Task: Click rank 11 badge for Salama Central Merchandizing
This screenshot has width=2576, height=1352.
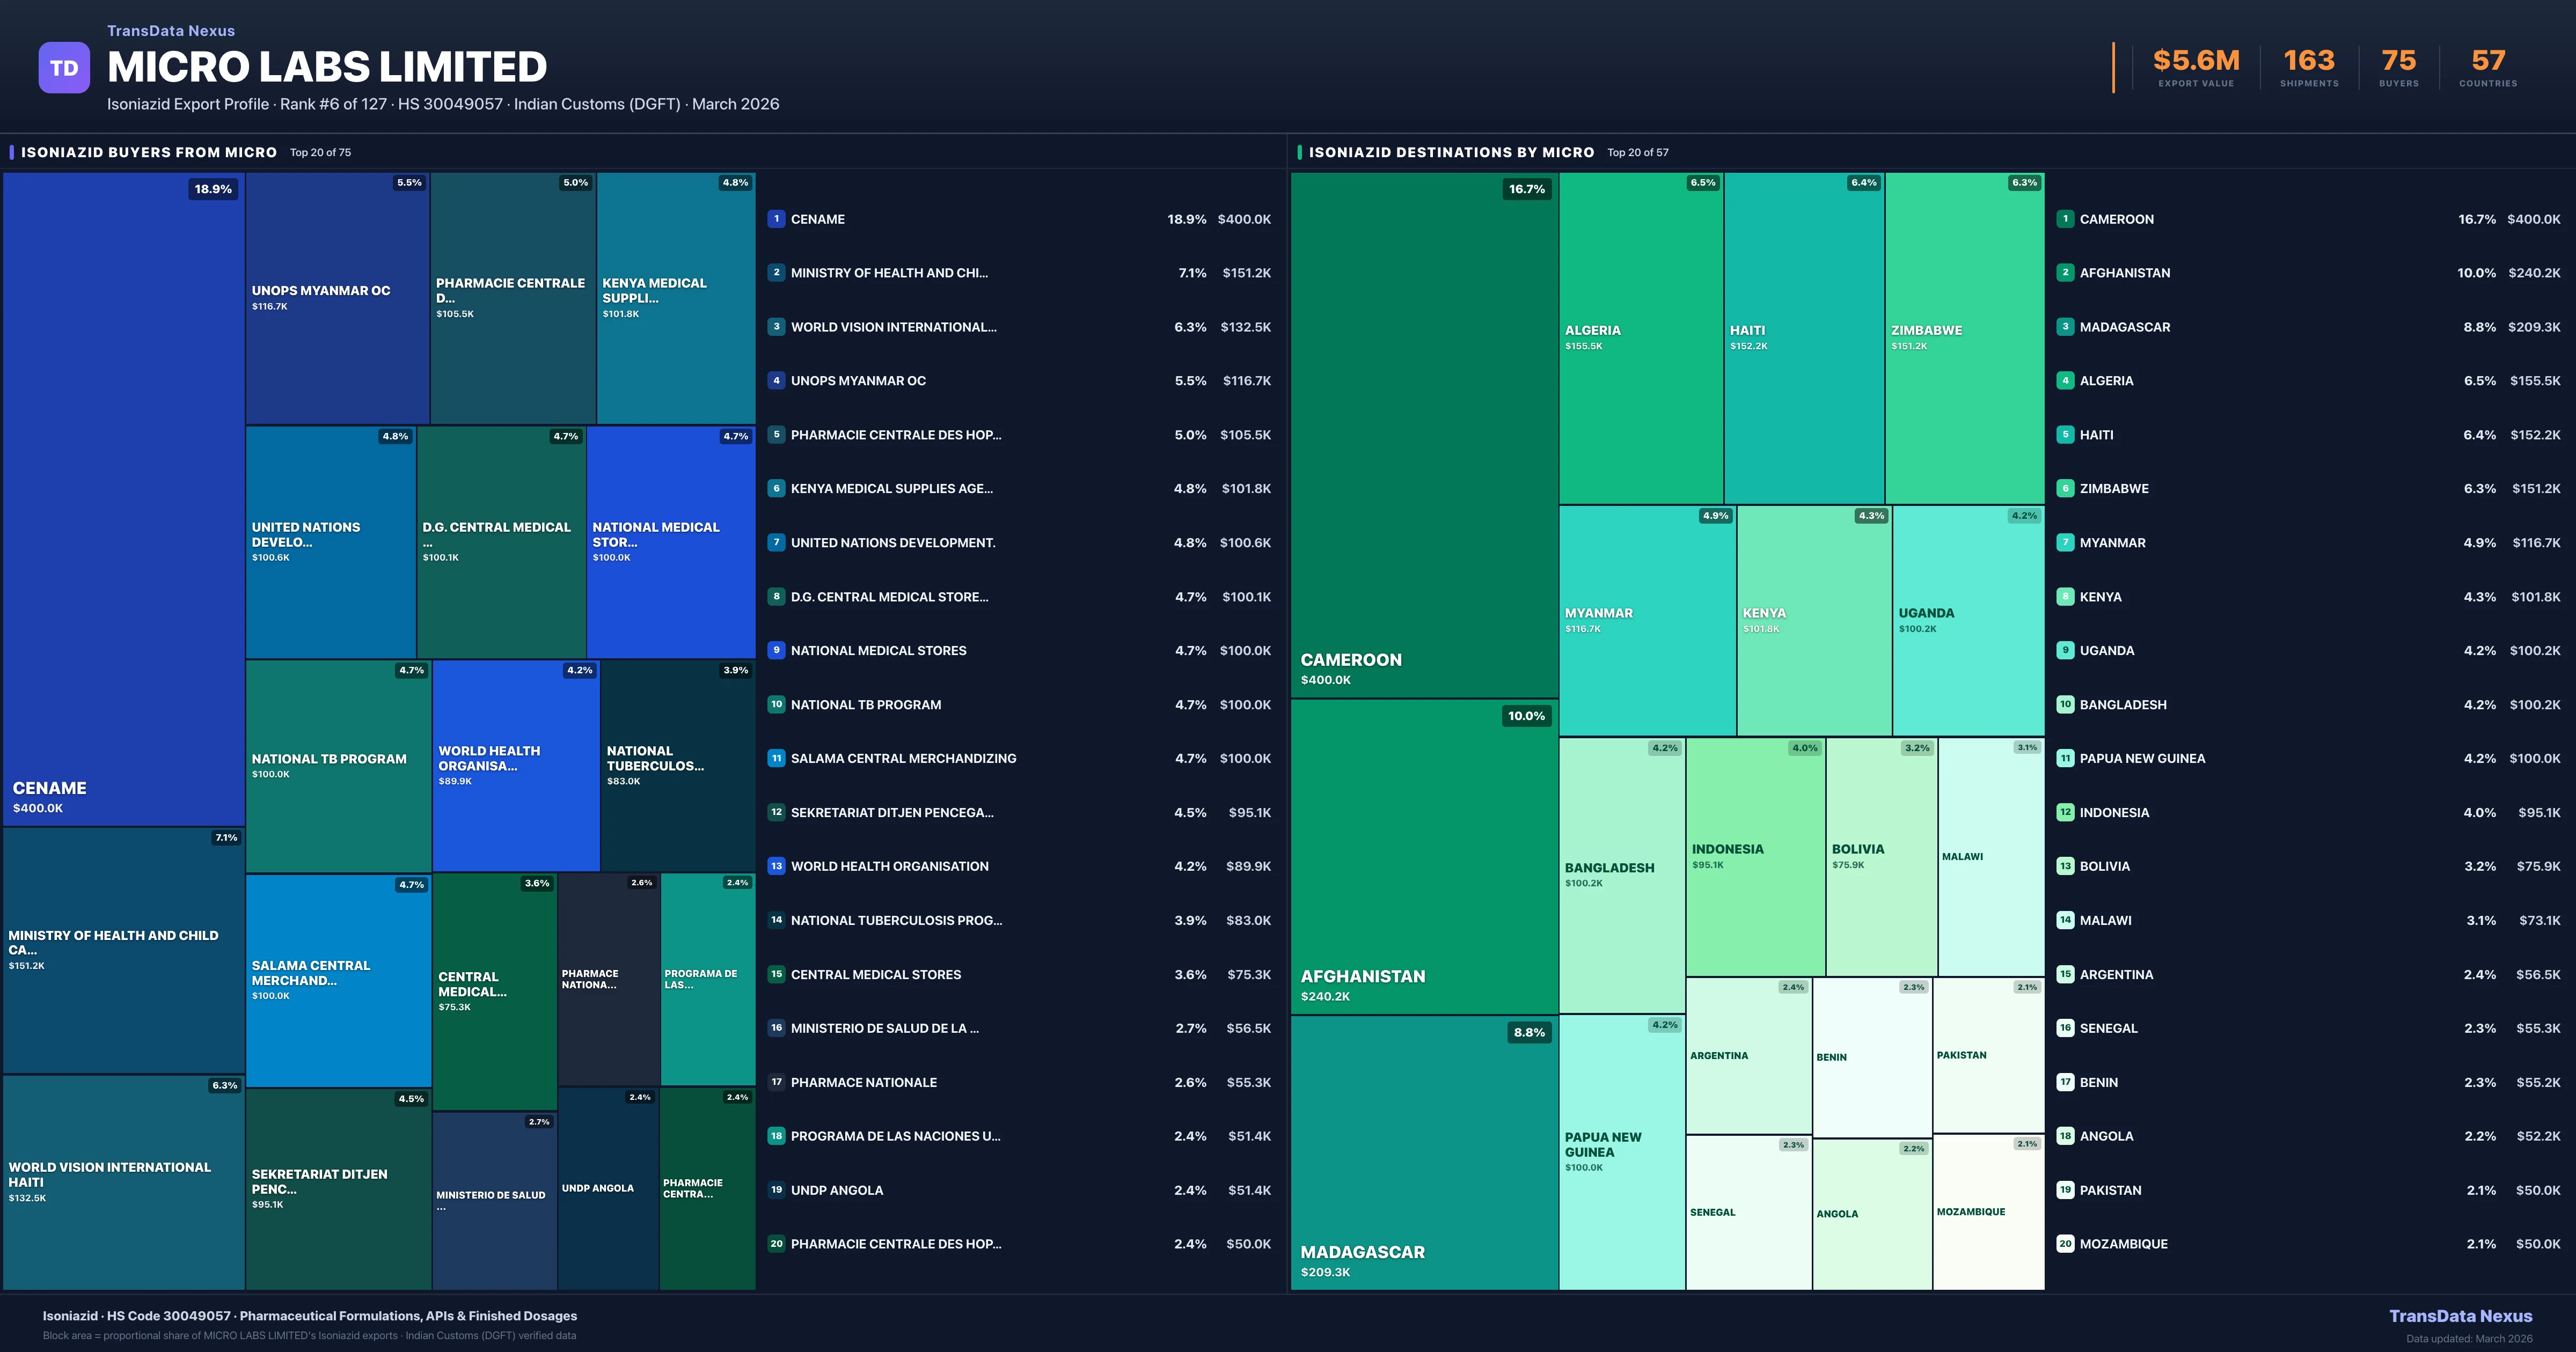Action: 776,758
